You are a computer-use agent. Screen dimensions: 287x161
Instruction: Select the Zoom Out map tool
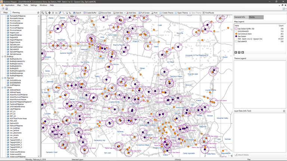46,13
